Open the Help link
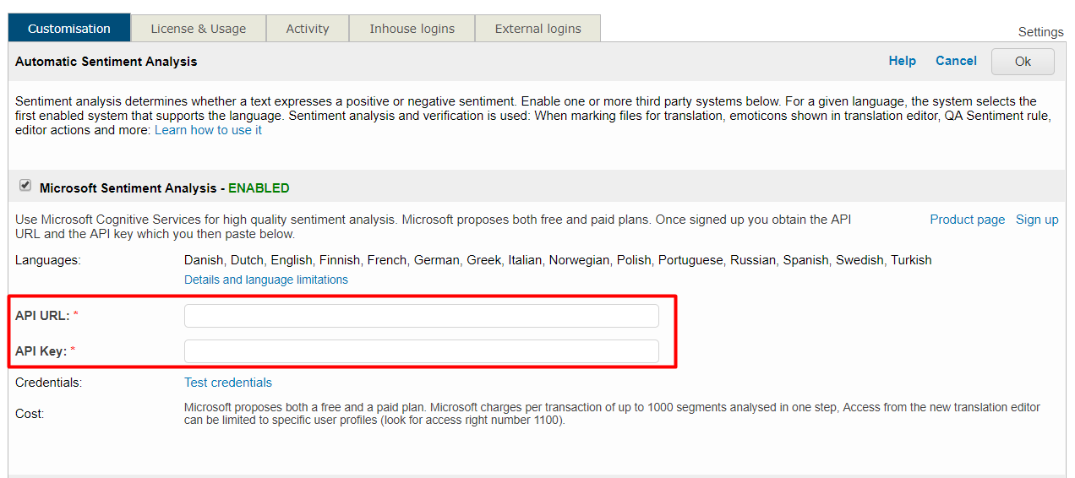This screenshot has width=1075, height=478. coord(902,61)
